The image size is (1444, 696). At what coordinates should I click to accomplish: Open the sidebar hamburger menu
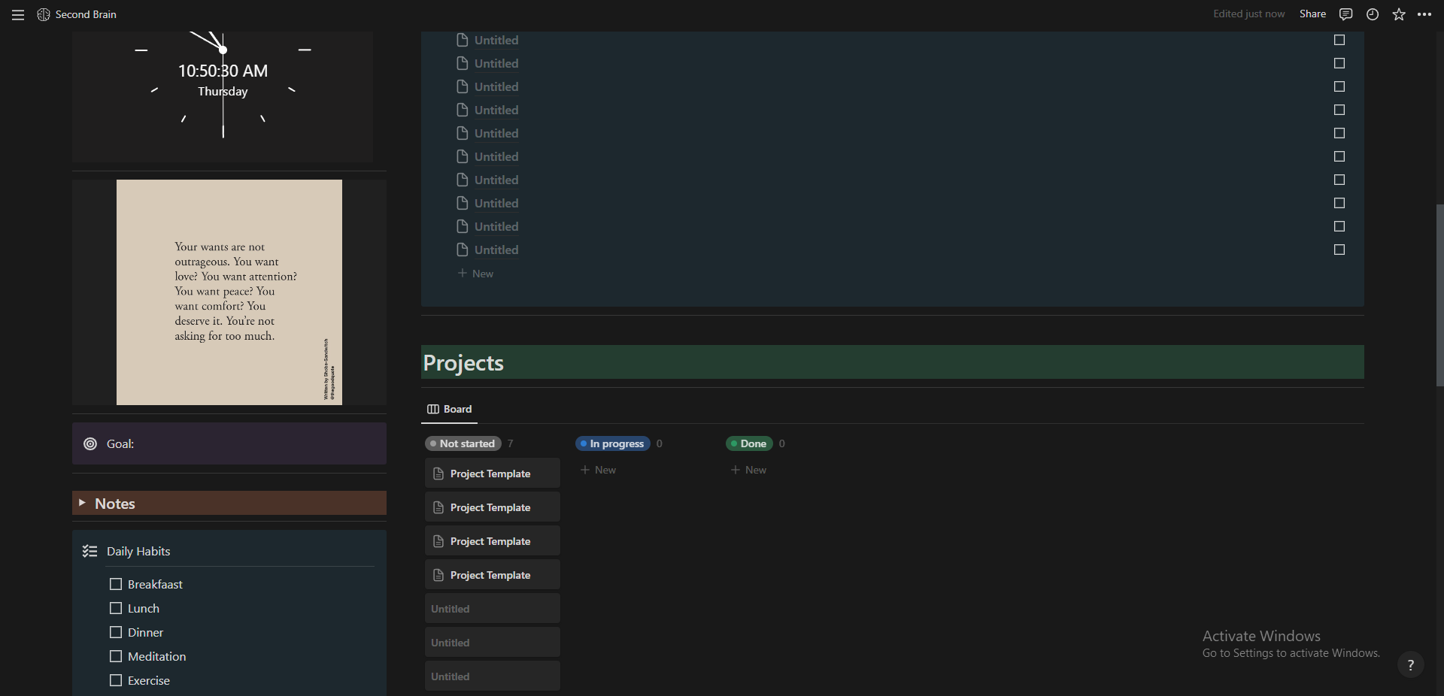pos(18,15)
